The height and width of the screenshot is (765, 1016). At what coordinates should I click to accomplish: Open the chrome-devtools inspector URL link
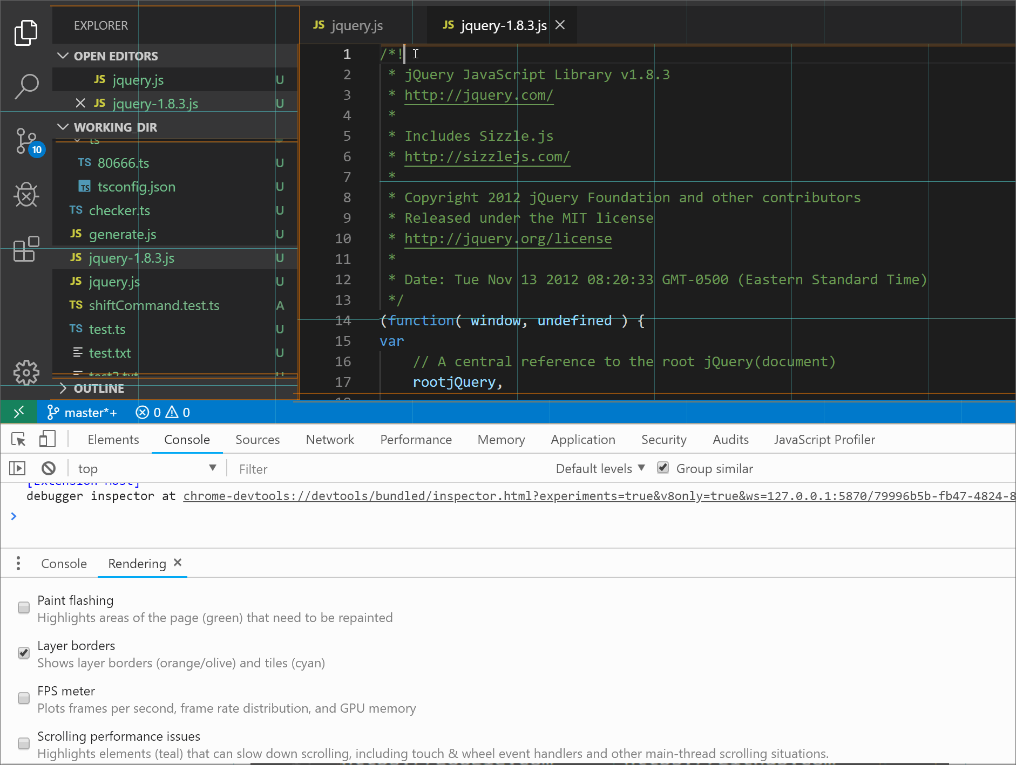click(x=599, y=496)
